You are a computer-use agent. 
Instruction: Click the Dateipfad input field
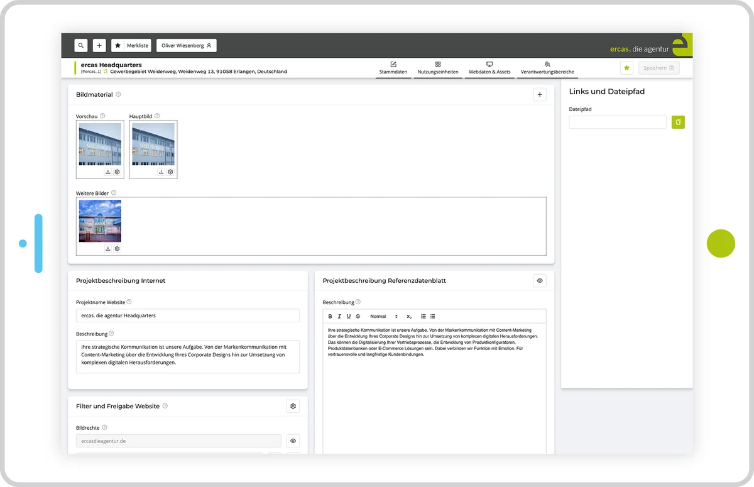coord(617,122)
